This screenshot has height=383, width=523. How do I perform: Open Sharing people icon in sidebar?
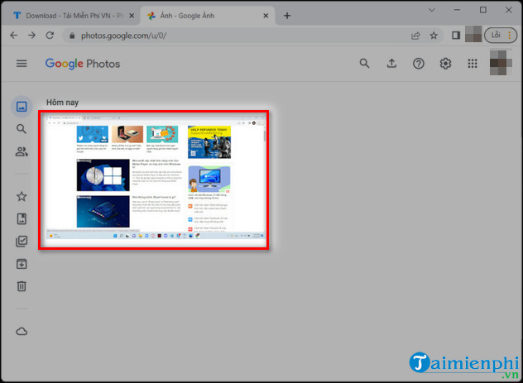click(x=22, y=151)
